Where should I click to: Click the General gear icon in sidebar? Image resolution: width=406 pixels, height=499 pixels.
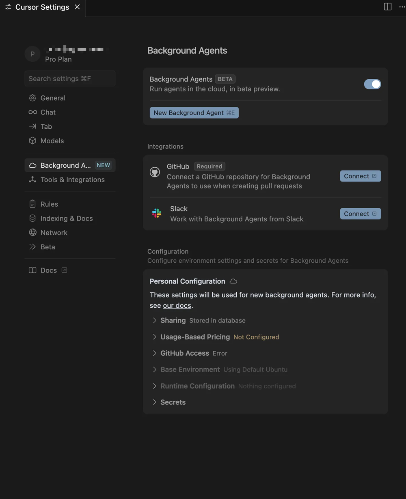coord(32,98)
